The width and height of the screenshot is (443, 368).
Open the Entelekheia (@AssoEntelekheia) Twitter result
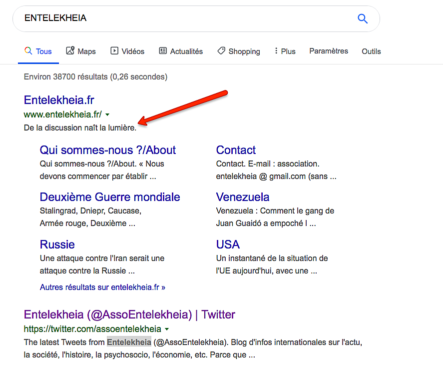coord(129,314)
